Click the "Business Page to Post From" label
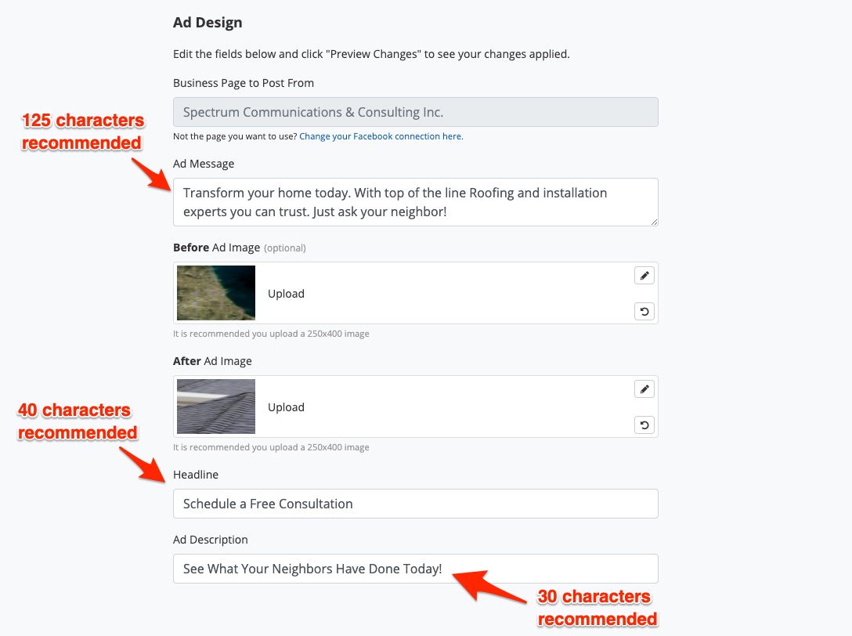The image size is (852, 636). pyautogui.click(x=244, y=83)
